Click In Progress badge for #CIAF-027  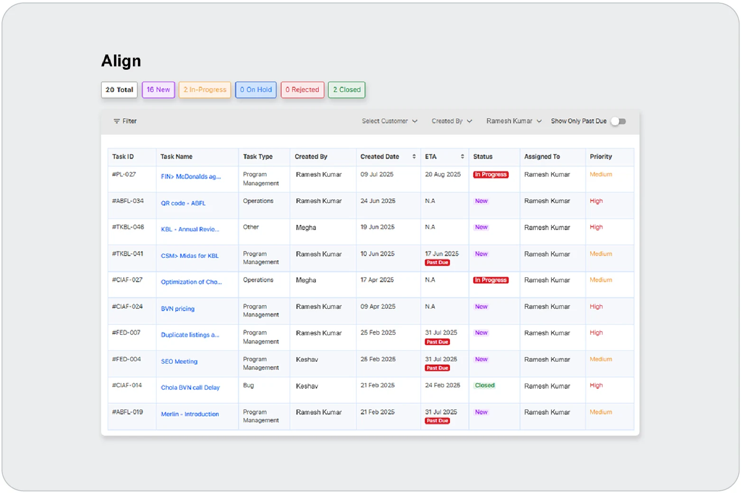tap(491, 281)
